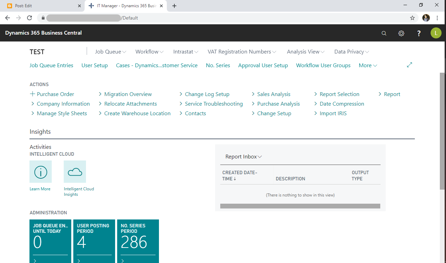Open No. Series page
Image resolution: width=446 pixels, height=263 pixels.
point(218,65)
